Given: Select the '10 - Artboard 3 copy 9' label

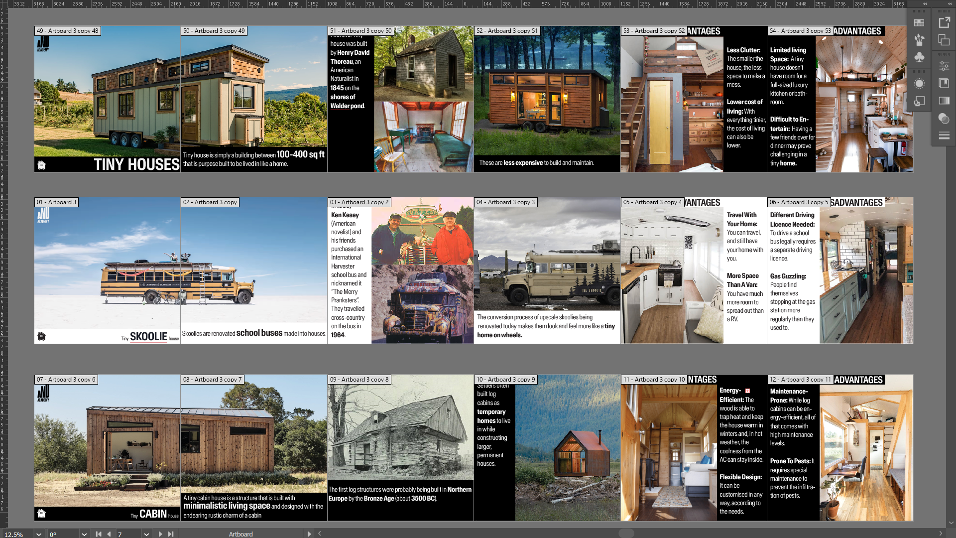Looking at the screenshot, I should click(506, 380).
